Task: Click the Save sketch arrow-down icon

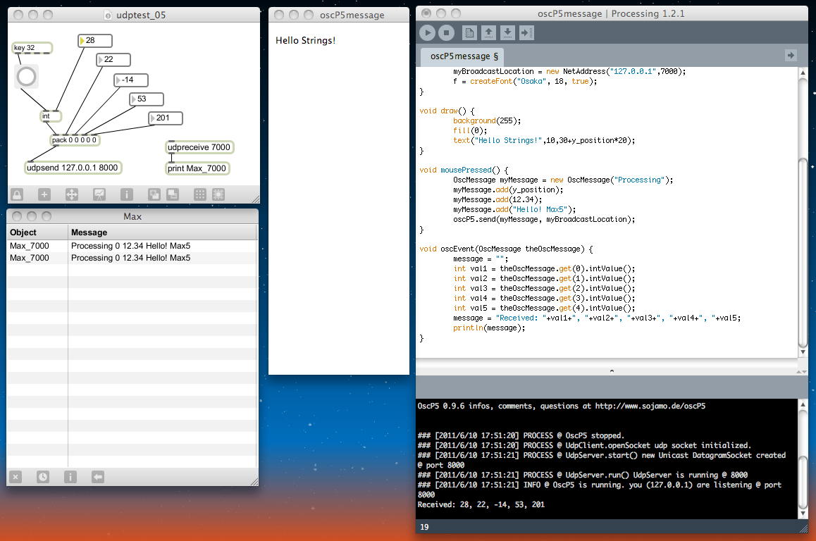Action: (507, 32)
